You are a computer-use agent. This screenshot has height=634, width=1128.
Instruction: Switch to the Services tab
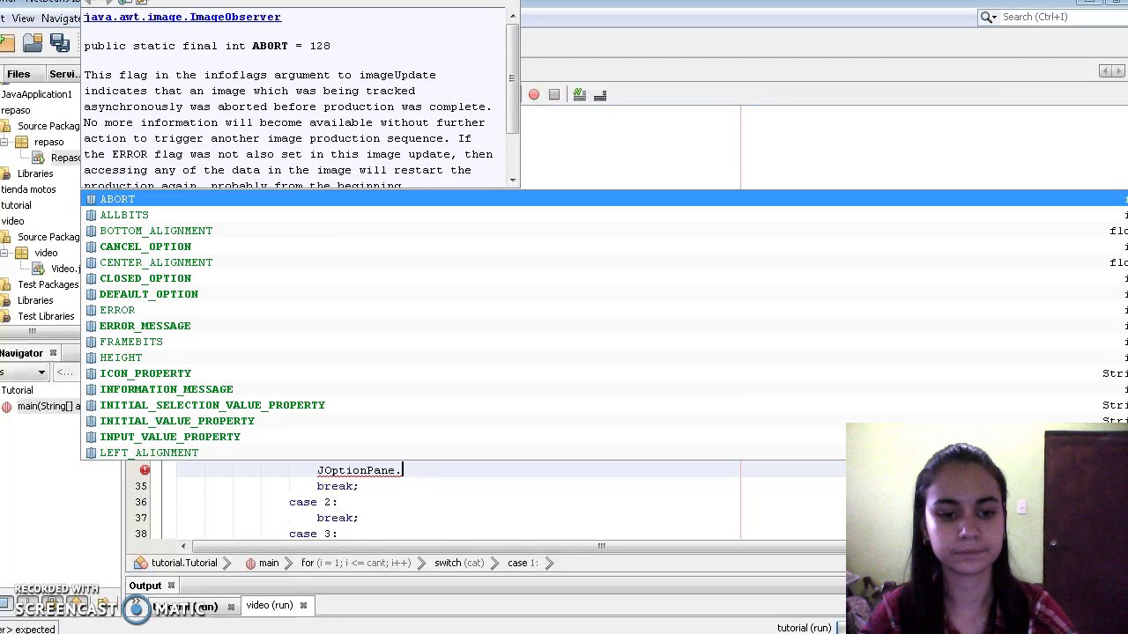pyautogui.click(x=64, y=75)
